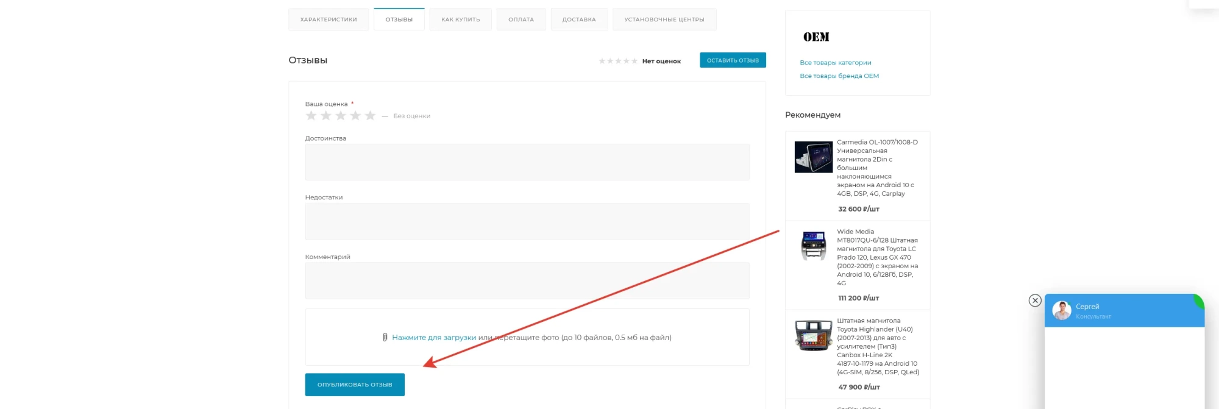Focus the Недостатки text field
1219x409 pixels.
click(x=527, y=221)
